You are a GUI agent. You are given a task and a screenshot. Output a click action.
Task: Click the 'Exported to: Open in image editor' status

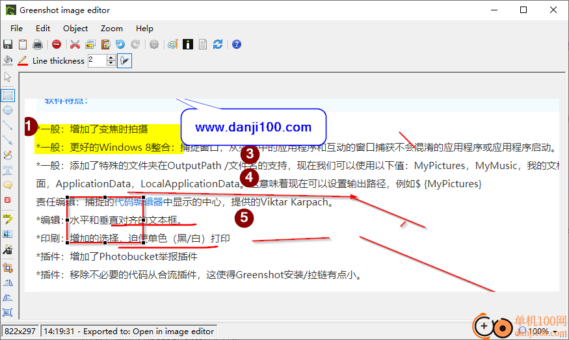(x=129, y=331)
